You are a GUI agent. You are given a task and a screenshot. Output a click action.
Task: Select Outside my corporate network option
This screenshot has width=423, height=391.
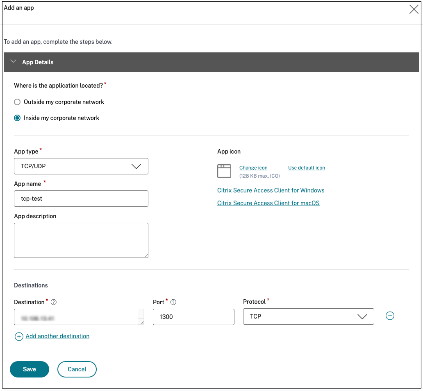click(17, 102)
